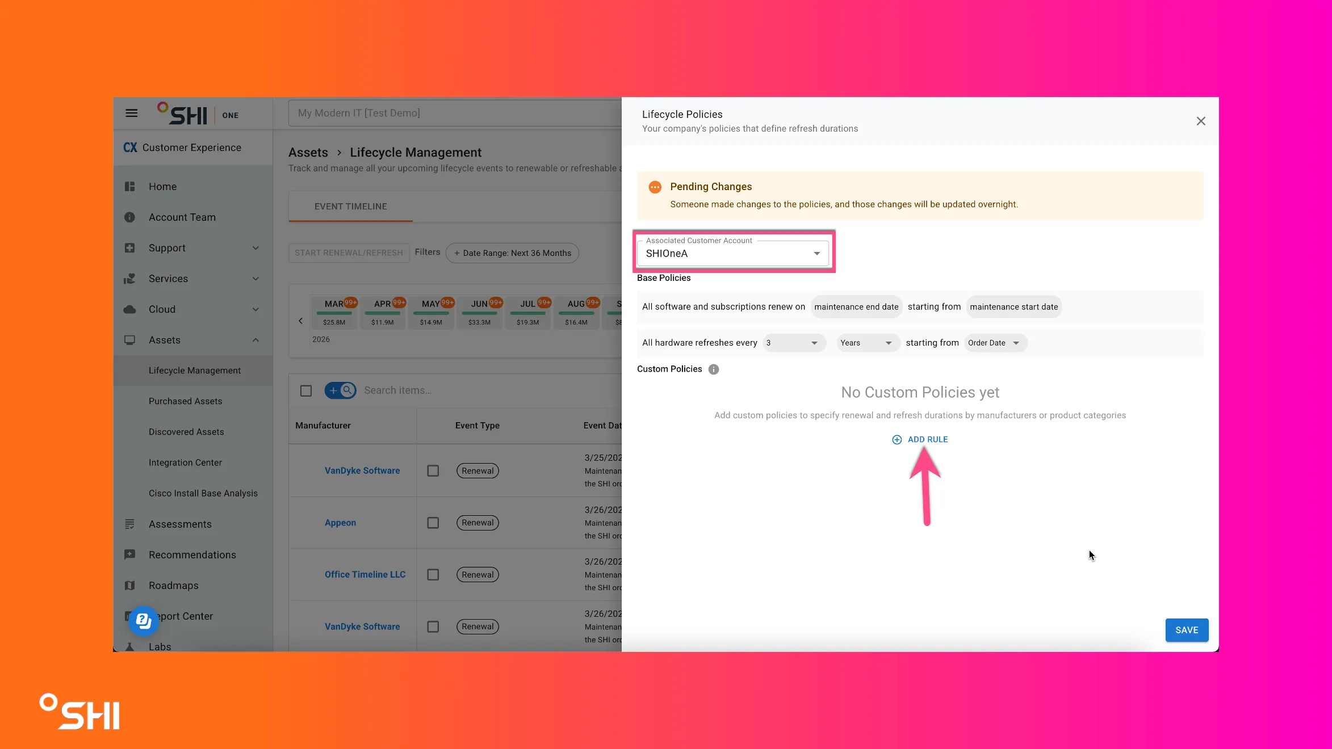This screenshot has width=1332, height=749.
Task: Click the Assessments list icon
Action: pyautogui.click(x=129, y=524)
